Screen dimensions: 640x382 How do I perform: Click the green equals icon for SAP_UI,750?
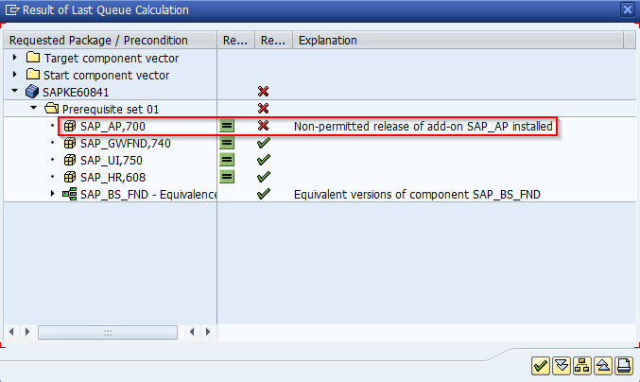(x=227, y=160)
